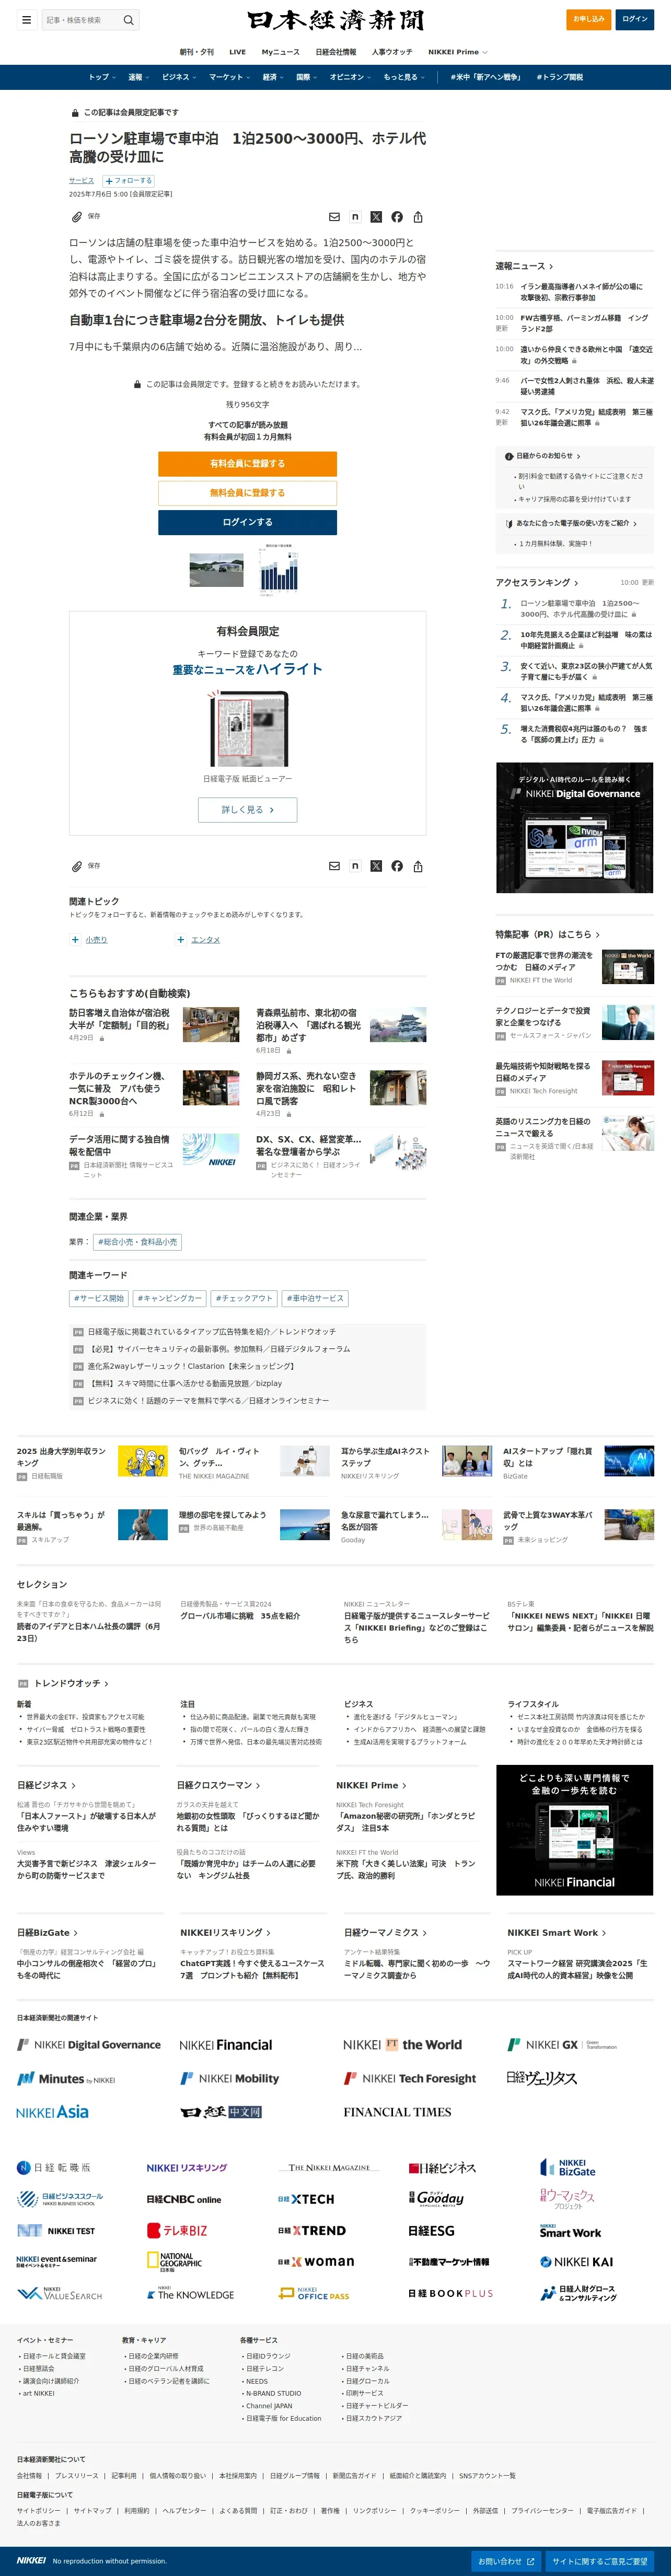The image size is (671, 2576).
Task: Open the NIKKEI Digital Governance ad banner
Action: [575, 828]
